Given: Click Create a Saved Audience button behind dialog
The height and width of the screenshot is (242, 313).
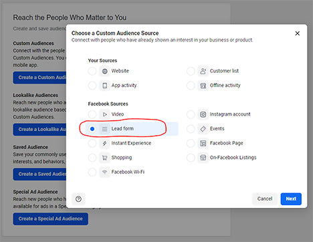Looking at the screenshot, I should (39, 174).
